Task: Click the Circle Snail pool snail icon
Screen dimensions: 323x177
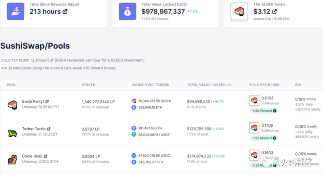Action: (13, 160)
